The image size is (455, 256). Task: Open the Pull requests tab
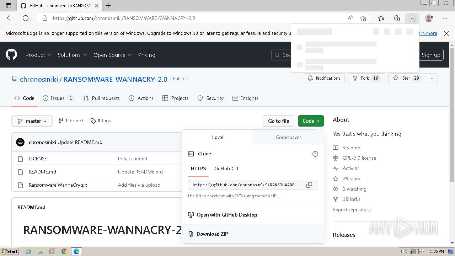pos(101,98)
